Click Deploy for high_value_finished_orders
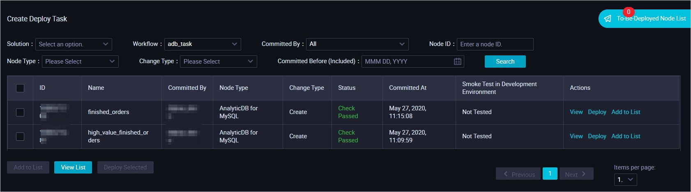 (x=597, y=136)
